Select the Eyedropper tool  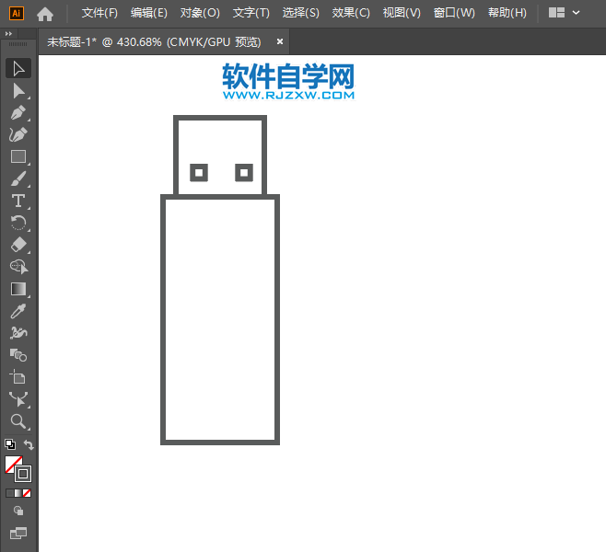point(18,311)
